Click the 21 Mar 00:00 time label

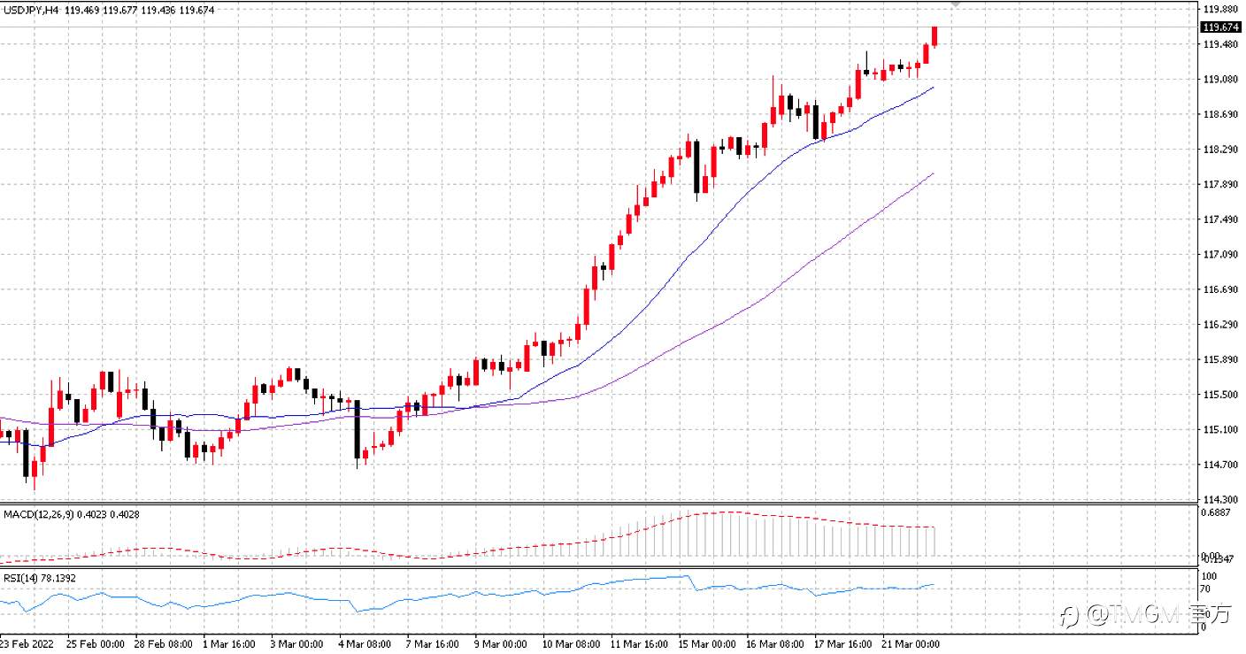(911, 642)
